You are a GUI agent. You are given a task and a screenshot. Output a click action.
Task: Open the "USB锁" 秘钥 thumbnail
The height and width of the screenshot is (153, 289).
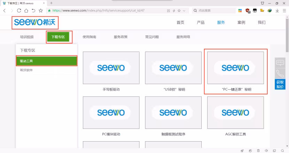pos(173,68)
